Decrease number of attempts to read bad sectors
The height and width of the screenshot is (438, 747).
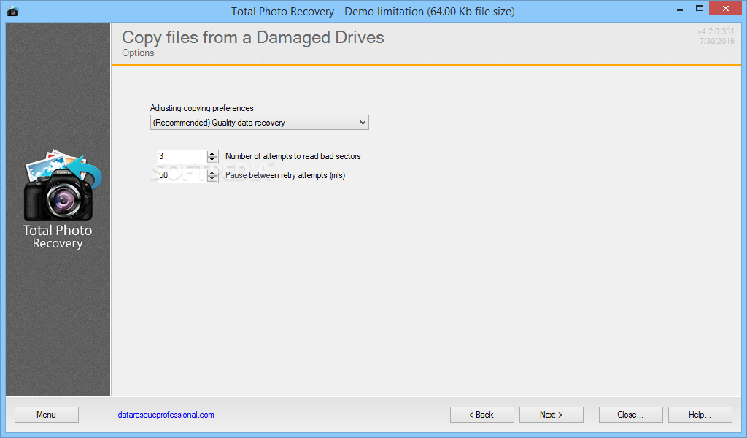coord(212,160)
